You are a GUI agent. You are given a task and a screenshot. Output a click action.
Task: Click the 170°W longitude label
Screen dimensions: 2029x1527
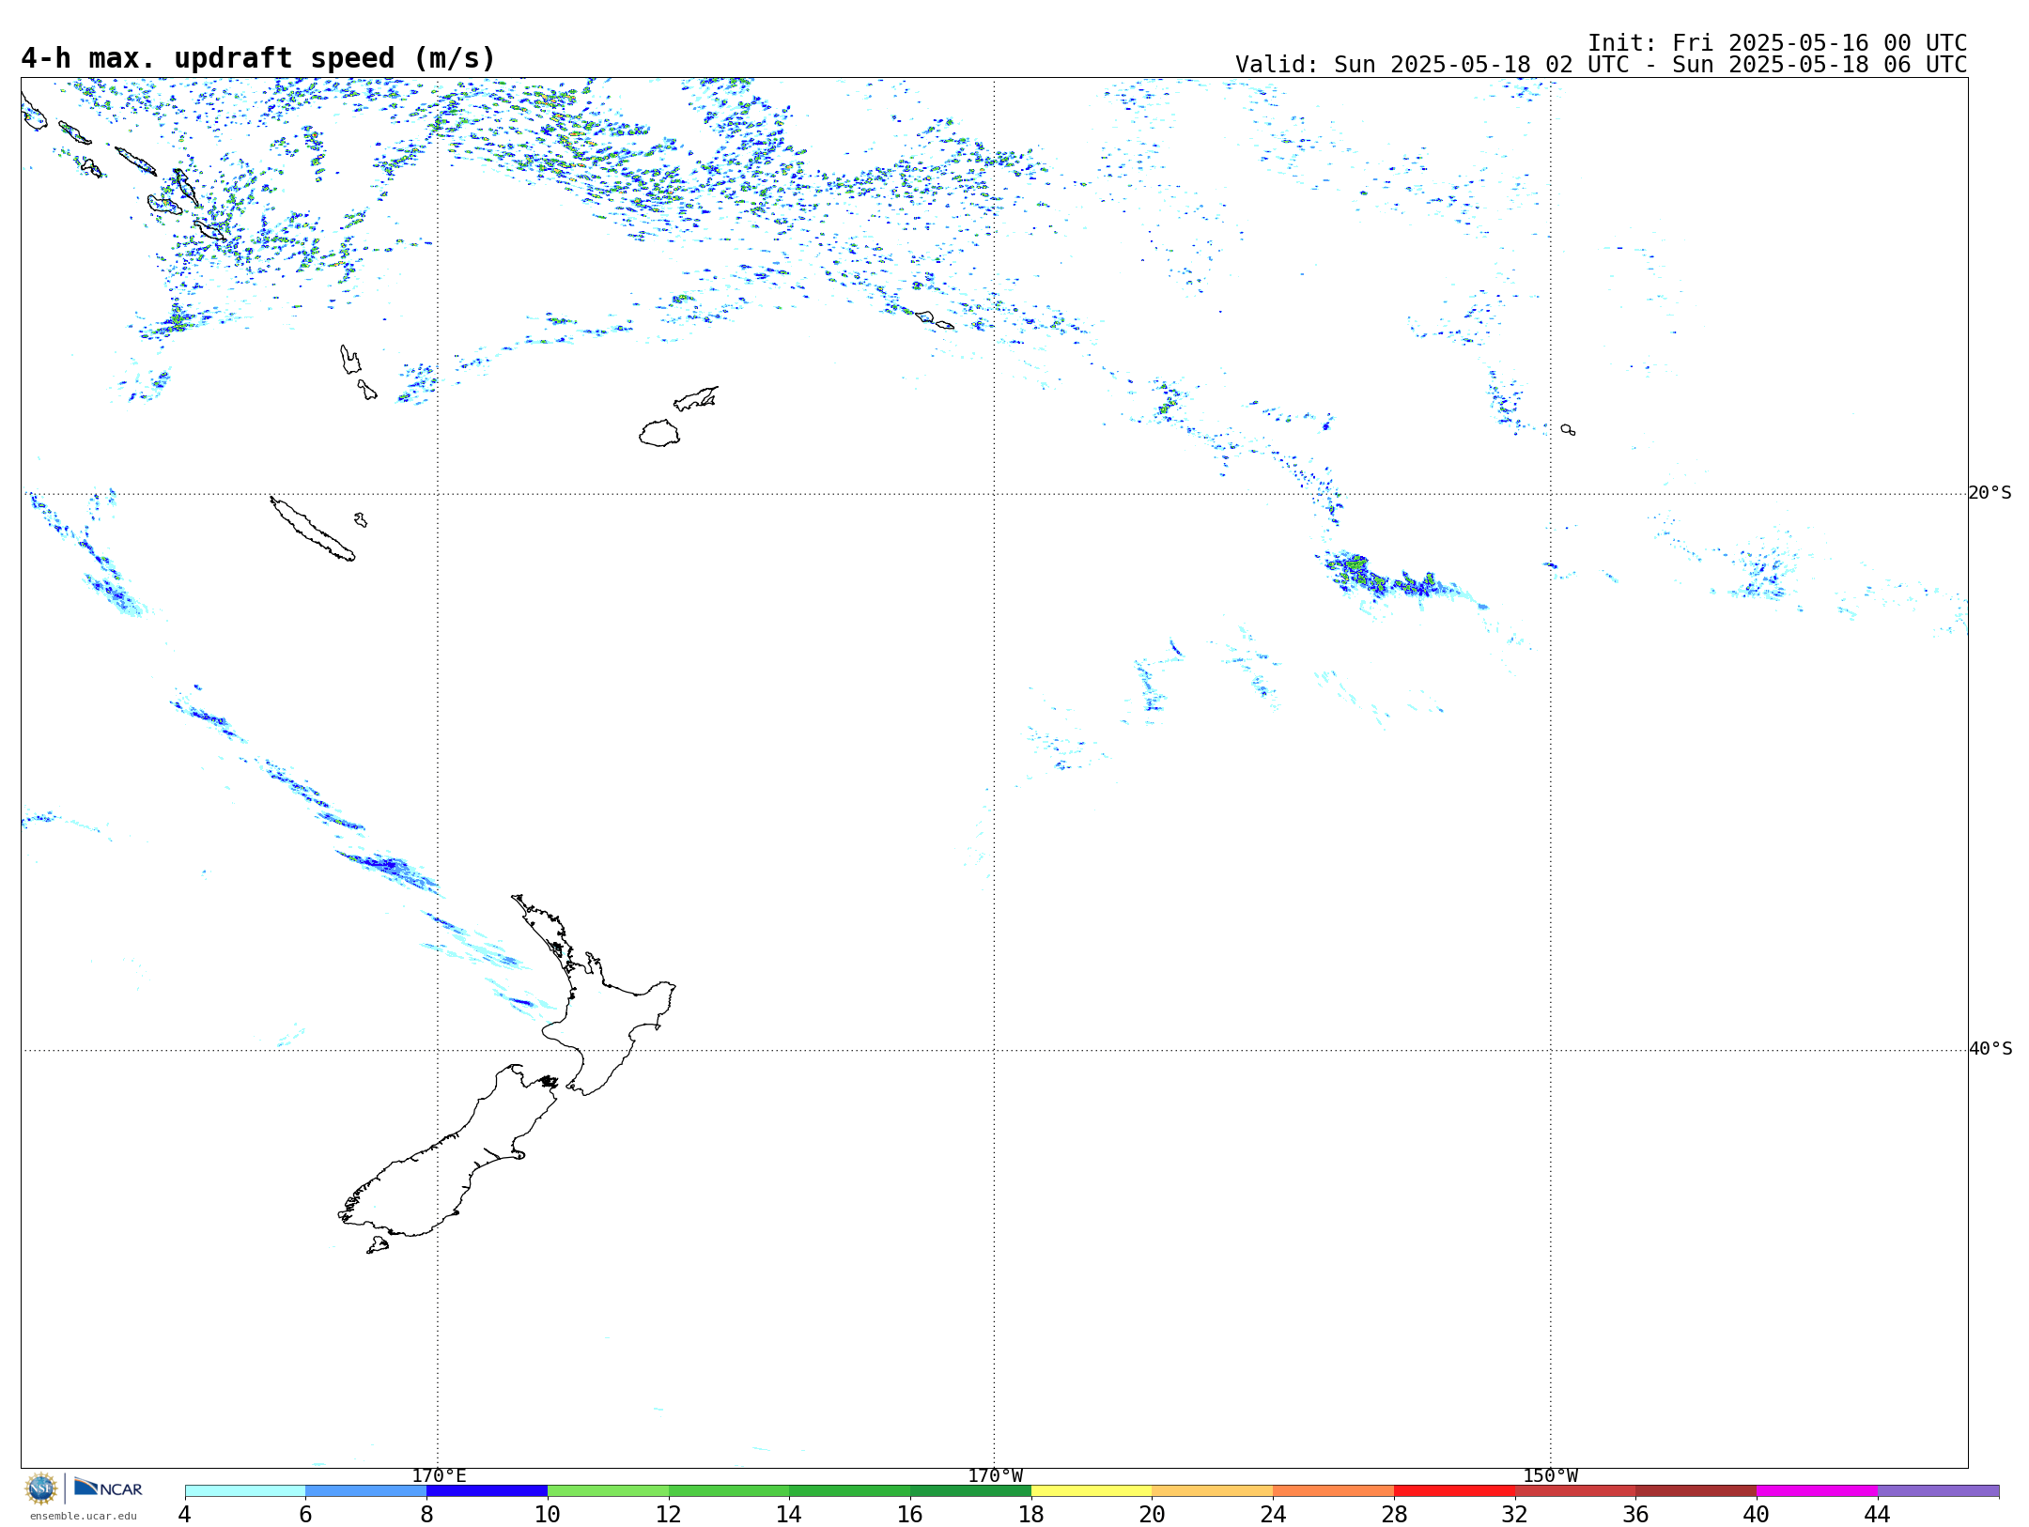point(996,1475)
